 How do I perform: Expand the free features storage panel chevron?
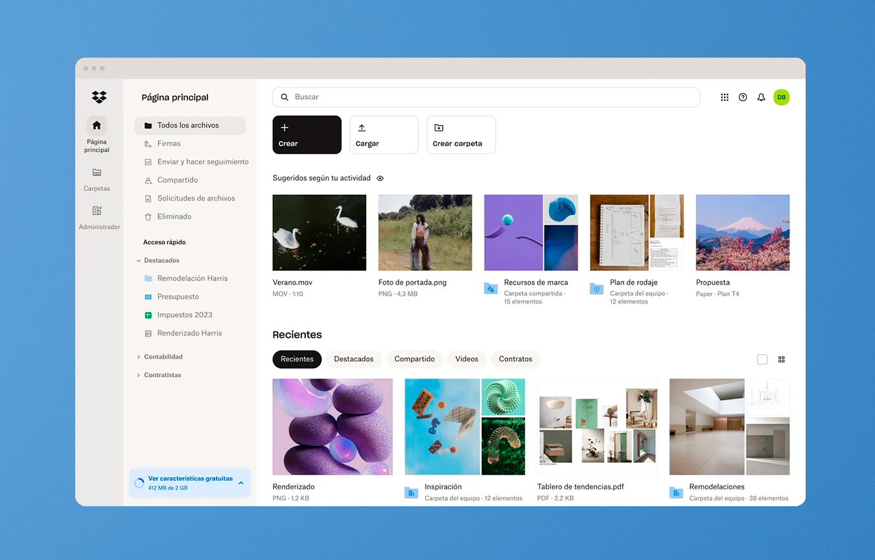[x=241, y=483]
